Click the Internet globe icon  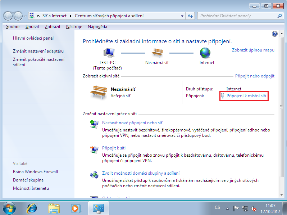pyautogui.click(x=206, y=53)
